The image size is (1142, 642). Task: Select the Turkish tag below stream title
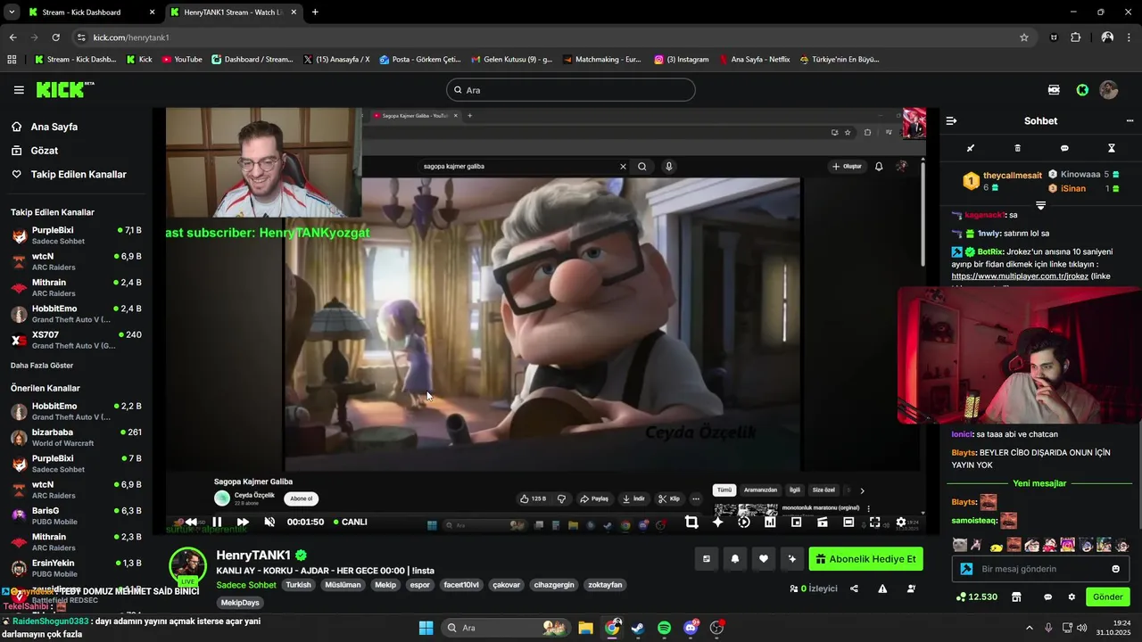298,585
